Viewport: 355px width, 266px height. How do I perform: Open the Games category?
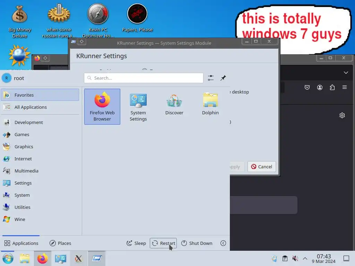(40, 135)
